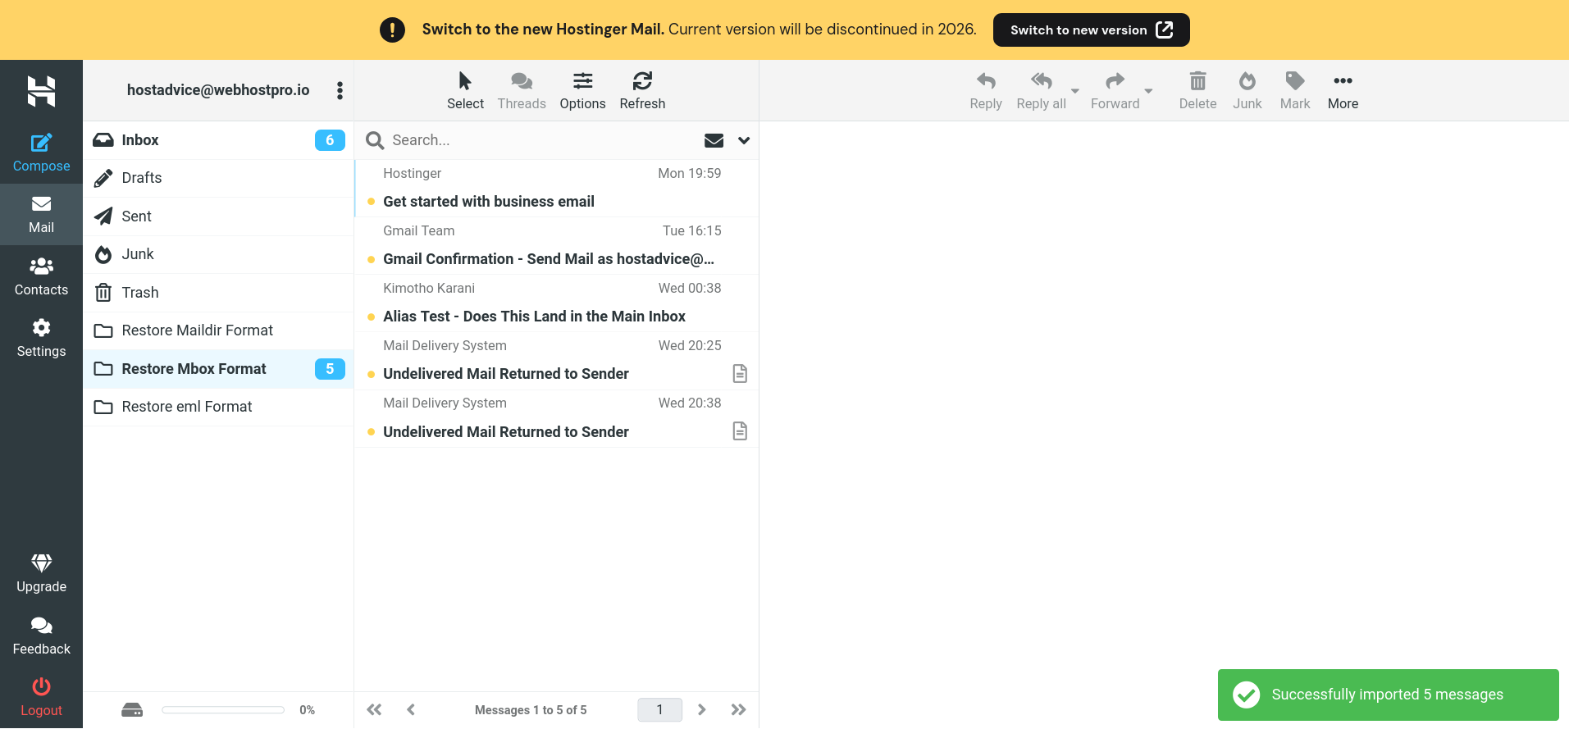Open Undelivered Mail message from Wed 20:38
Image resolution: width=1569 pixels, height=729 pixels.
pos(556,417)
